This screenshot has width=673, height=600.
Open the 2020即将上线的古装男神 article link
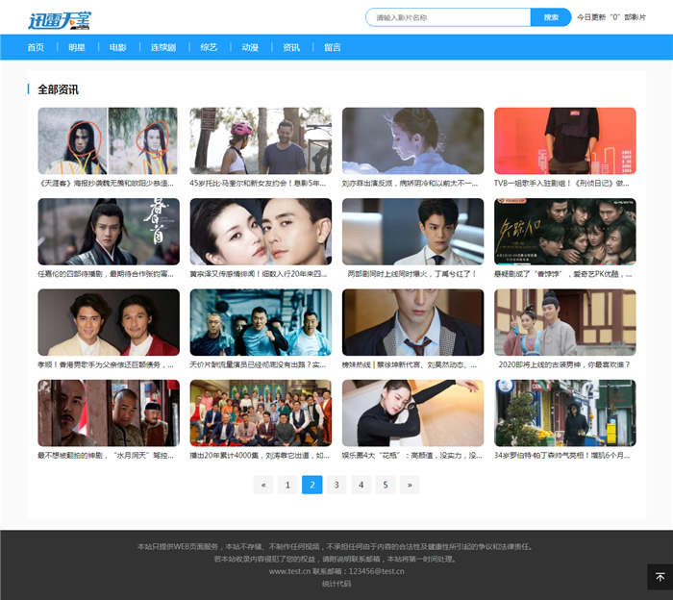(x=563, y=364)
